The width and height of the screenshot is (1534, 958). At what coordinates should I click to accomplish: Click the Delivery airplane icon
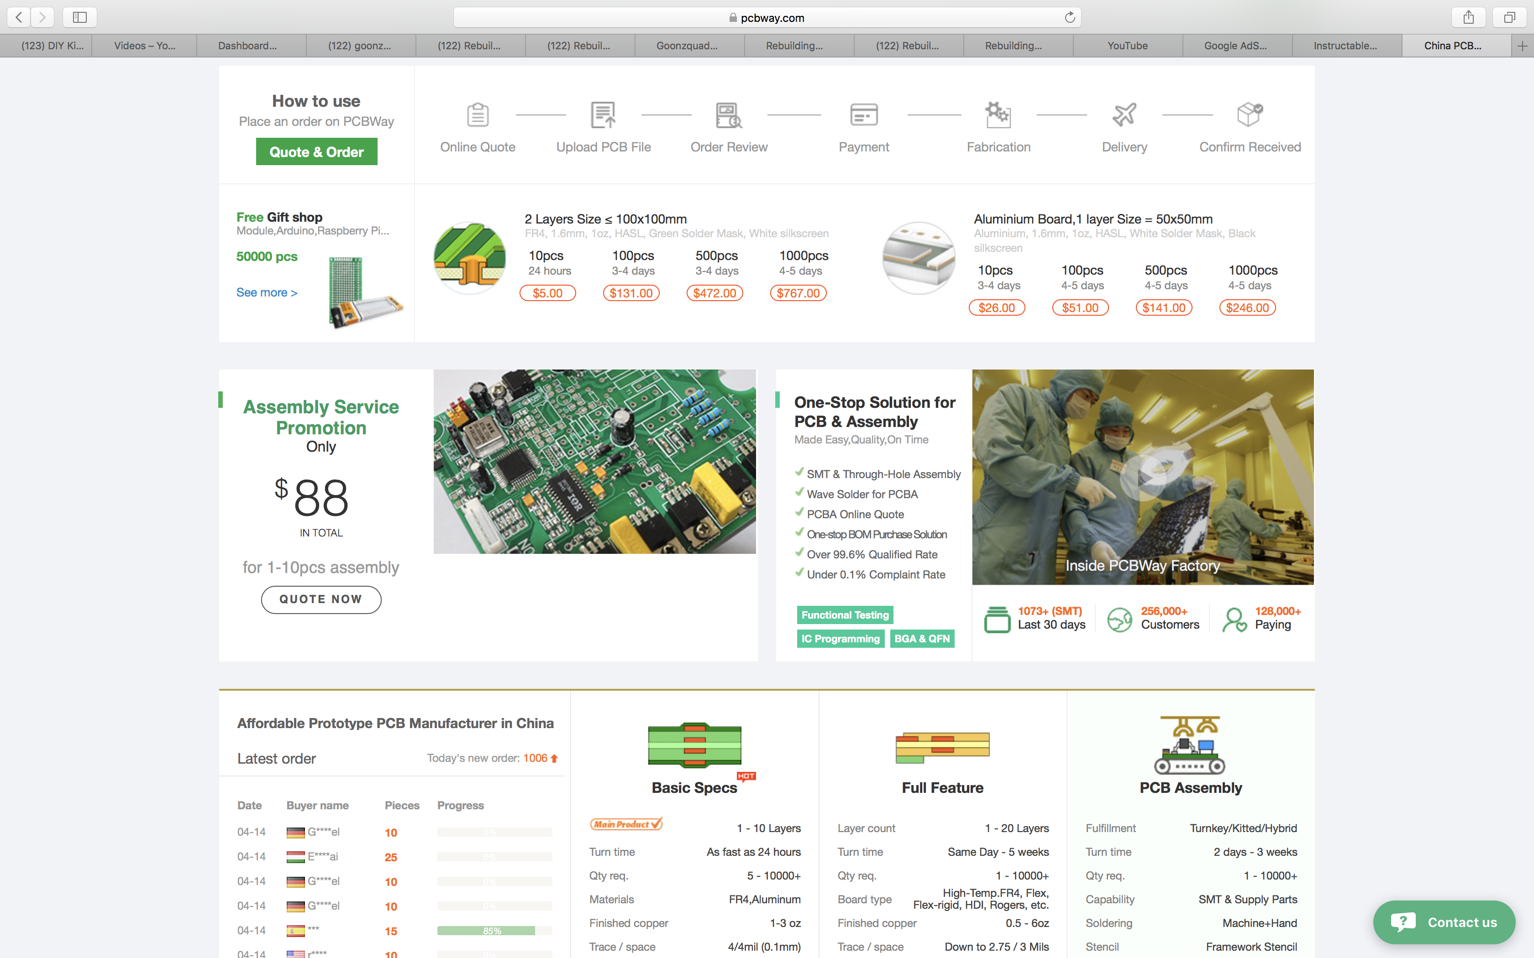click(1124, 115)
